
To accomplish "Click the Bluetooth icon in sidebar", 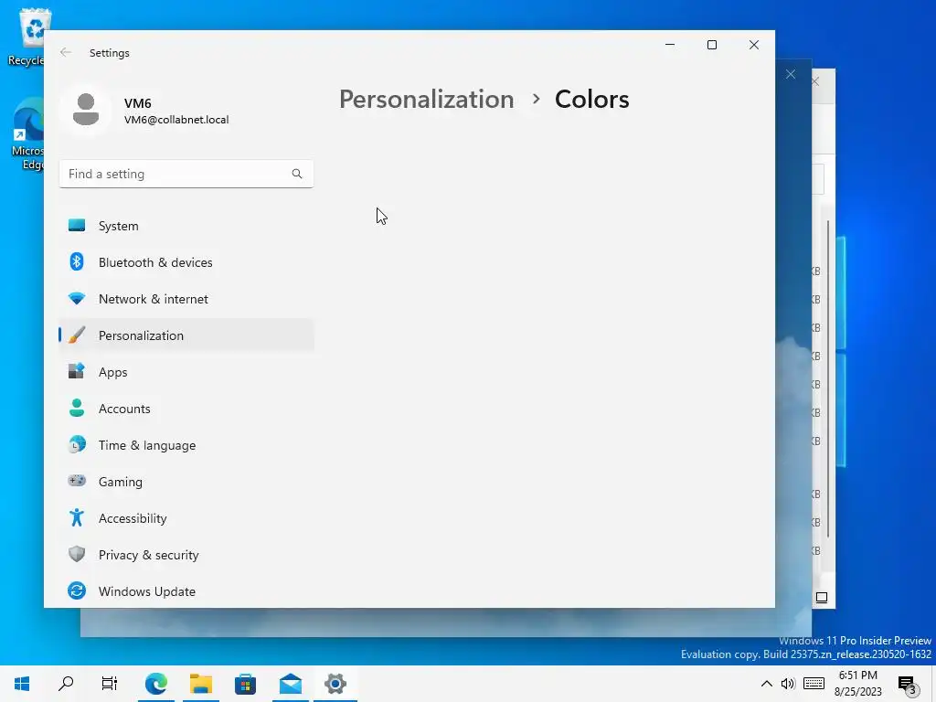I will click(x=77, y=261).
